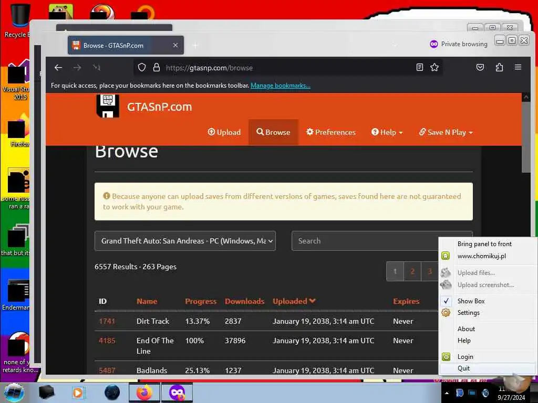Select About in the tray menu
The width and height of the screenshot is (538, 403).
[466, 328]
